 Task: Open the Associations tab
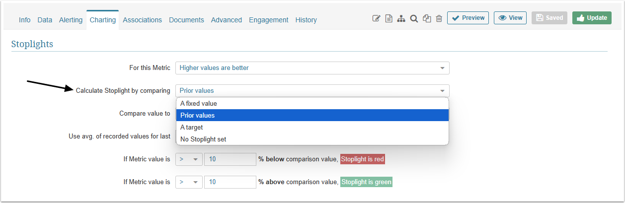(x=142, y=20)
